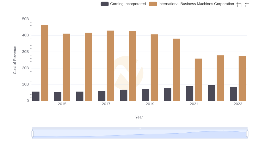Click the 2021 x-axis label
This screenshot has height=146, width=253.
coord(194,104)
